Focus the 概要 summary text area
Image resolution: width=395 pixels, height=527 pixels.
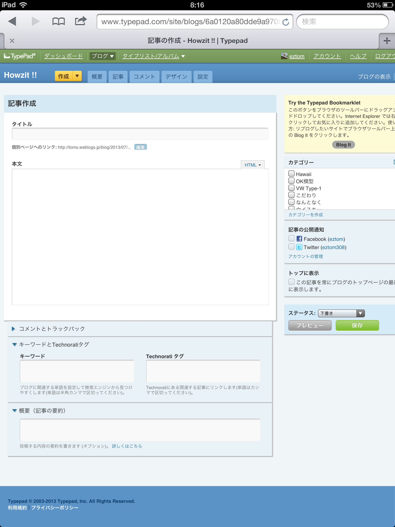140,430
